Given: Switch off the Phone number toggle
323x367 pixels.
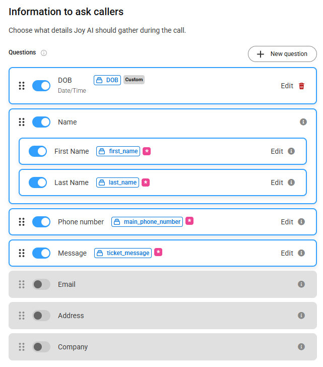Looking at the screenshot, I should 41,222.
